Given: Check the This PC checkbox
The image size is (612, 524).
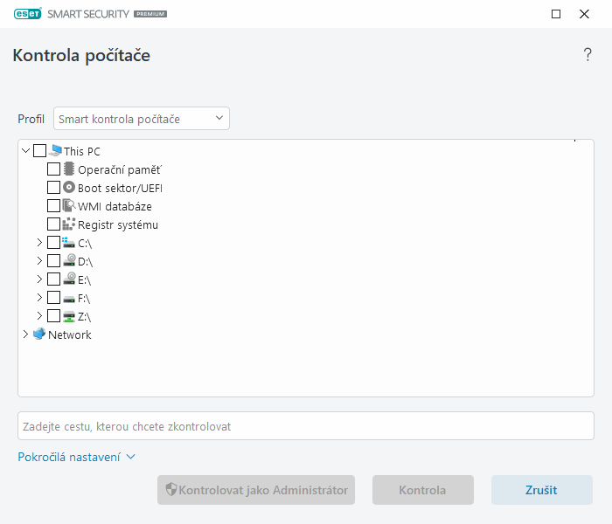Looking at the screenshot, I should [39, 151].
